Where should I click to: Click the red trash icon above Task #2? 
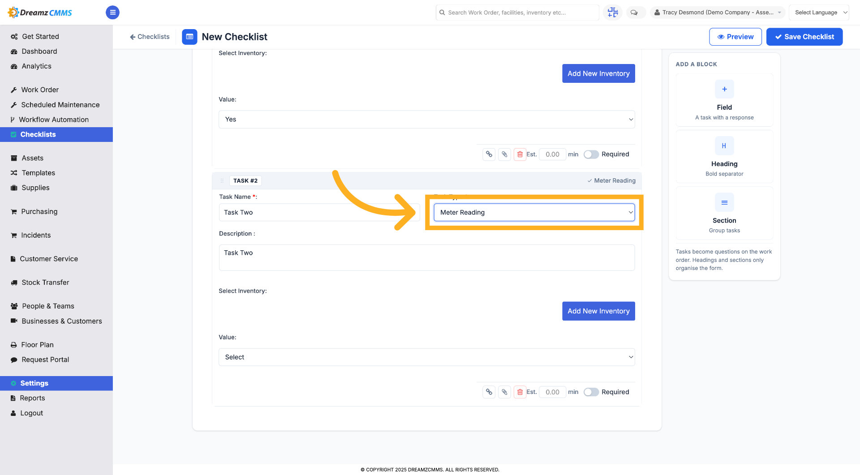click(520, 154)
